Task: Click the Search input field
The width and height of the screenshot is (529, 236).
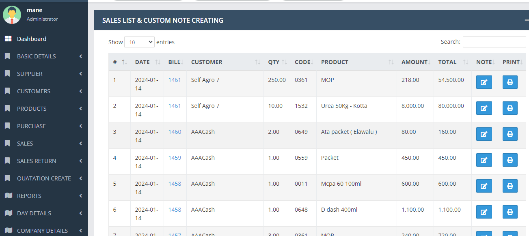Action: [494, 42]
